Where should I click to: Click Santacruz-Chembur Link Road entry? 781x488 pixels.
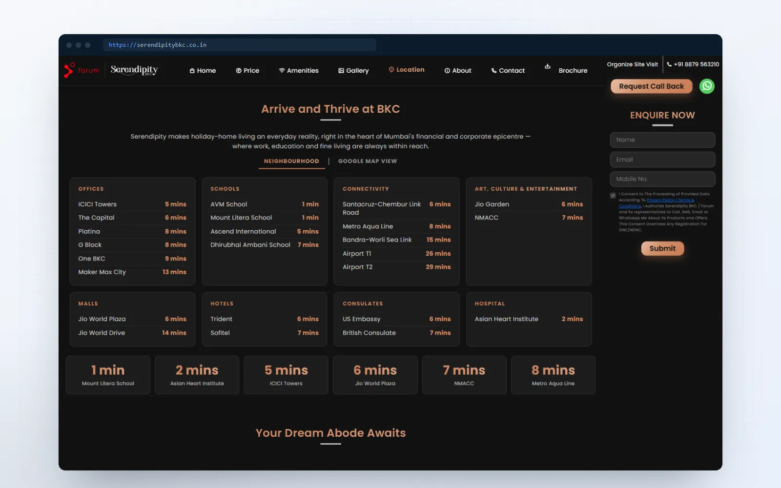click(x=397, y=208)
